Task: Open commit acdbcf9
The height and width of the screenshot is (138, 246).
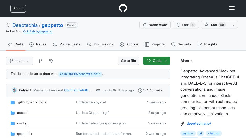Action: [x=110, y=90]
